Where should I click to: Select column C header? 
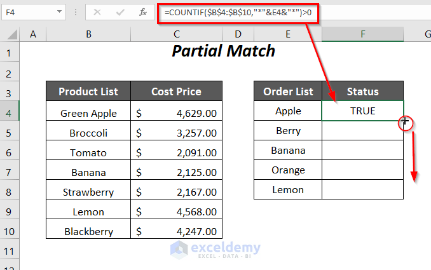pyautogui.click(x=176, y=34)
